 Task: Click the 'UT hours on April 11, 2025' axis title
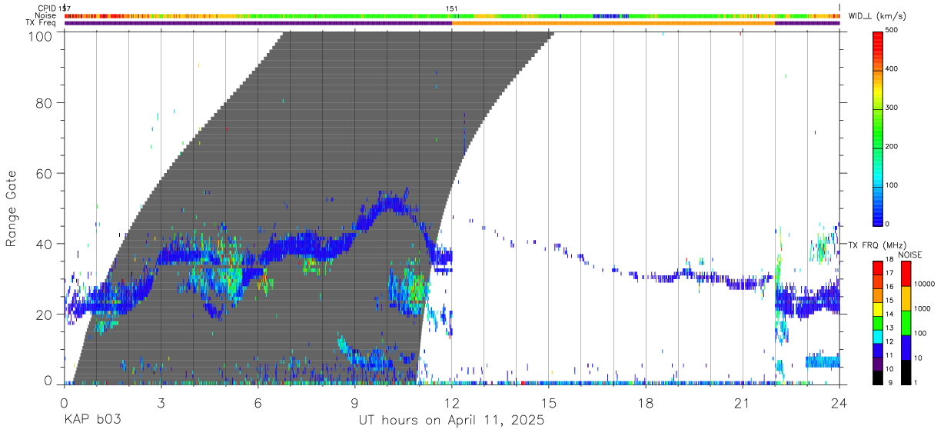tap(451, 421)
